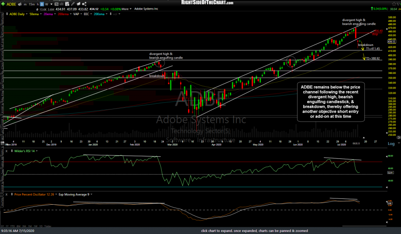This screenshot has width=401, height=234.
Task: Click the 434.12 current price marker
Action: [391, 41]
